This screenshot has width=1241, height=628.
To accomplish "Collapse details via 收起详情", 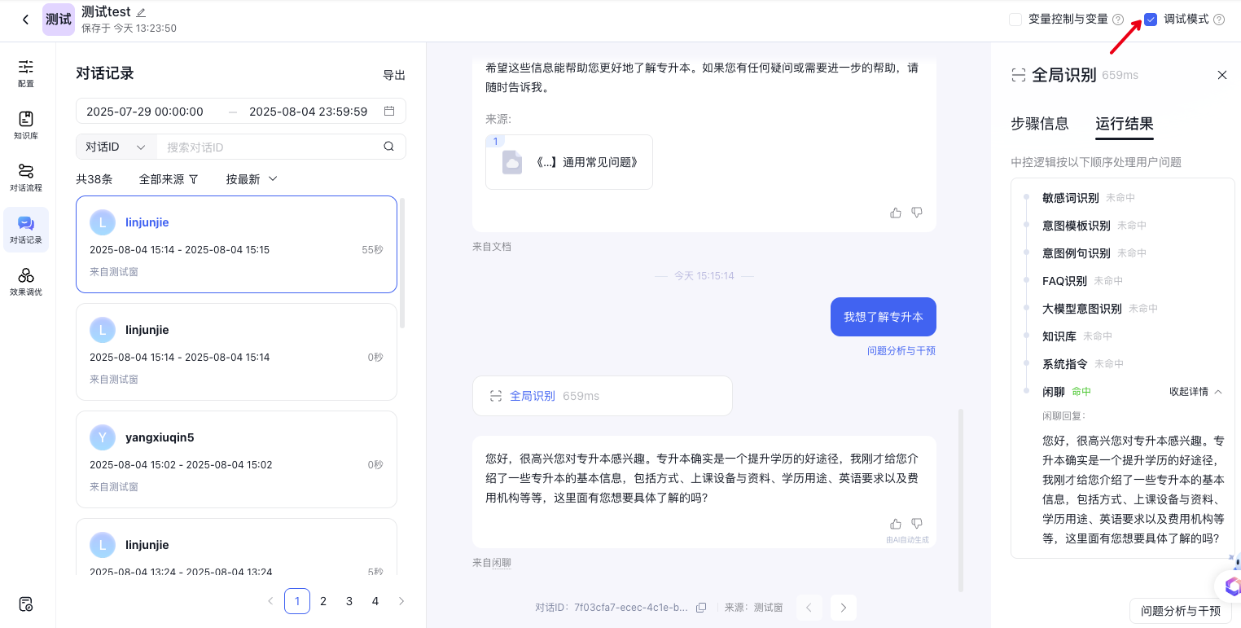I will [x=1195, y=392].
